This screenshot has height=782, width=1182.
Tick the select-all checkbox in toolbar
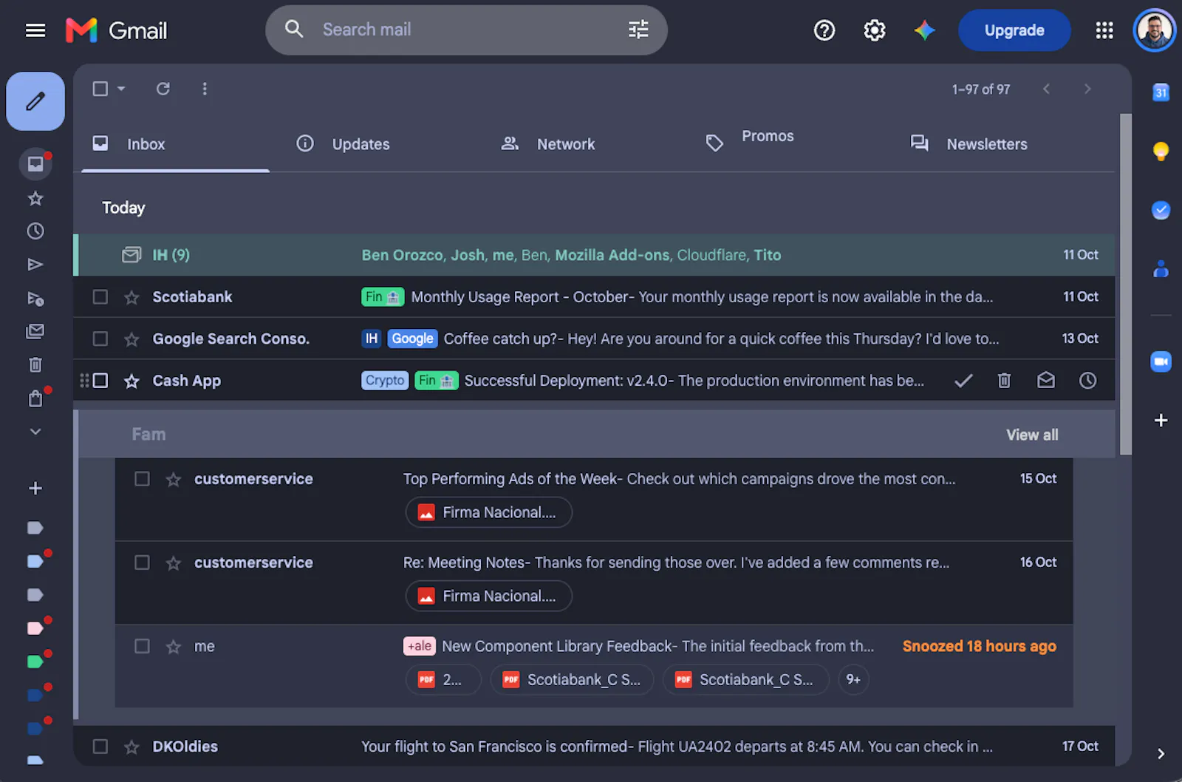coord(100,89)
